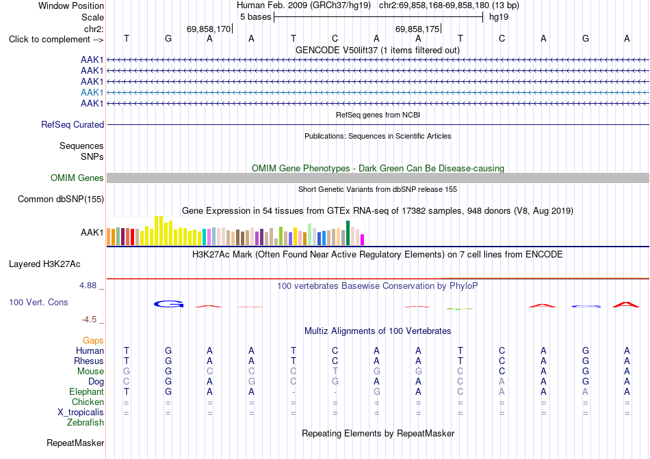
Task: Open the OMIM Gene Phenotypes track title
Action: pyautogui.click(x=378, y=169)
